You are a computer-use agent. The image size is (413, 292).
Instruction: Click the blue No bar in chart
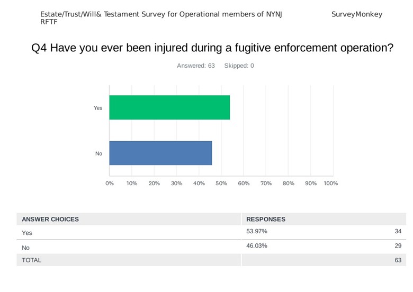(x=160, y=153)
